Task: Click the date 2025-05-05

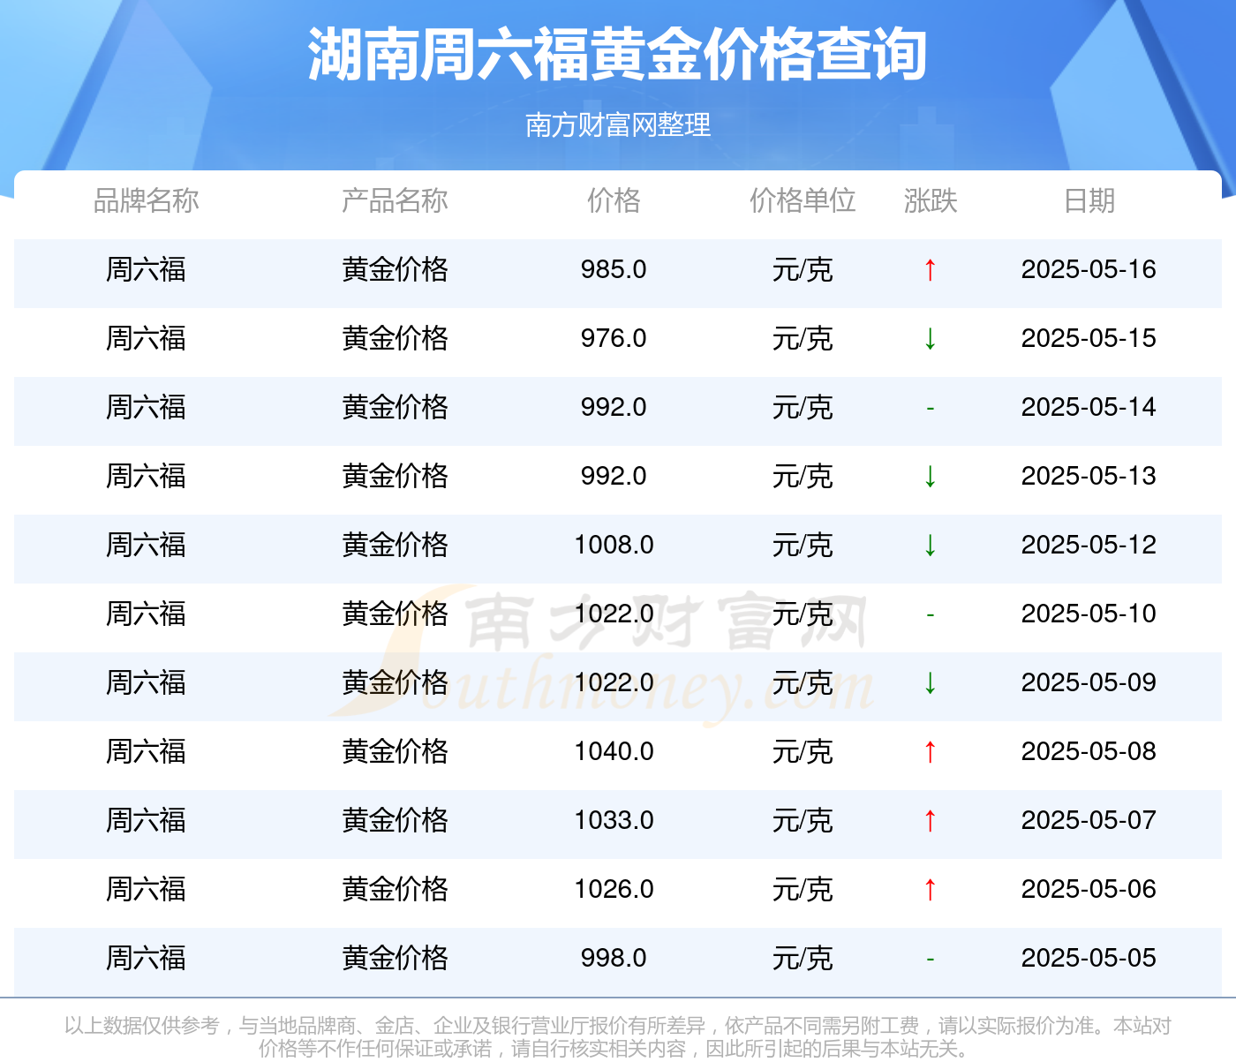Action: [x=1089, y=958]
